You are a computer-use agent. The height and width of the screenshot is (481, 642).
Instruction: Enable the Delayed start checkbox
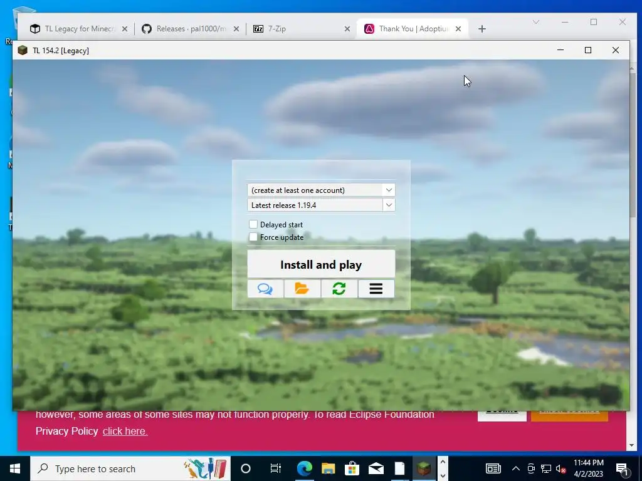[253, 224]
